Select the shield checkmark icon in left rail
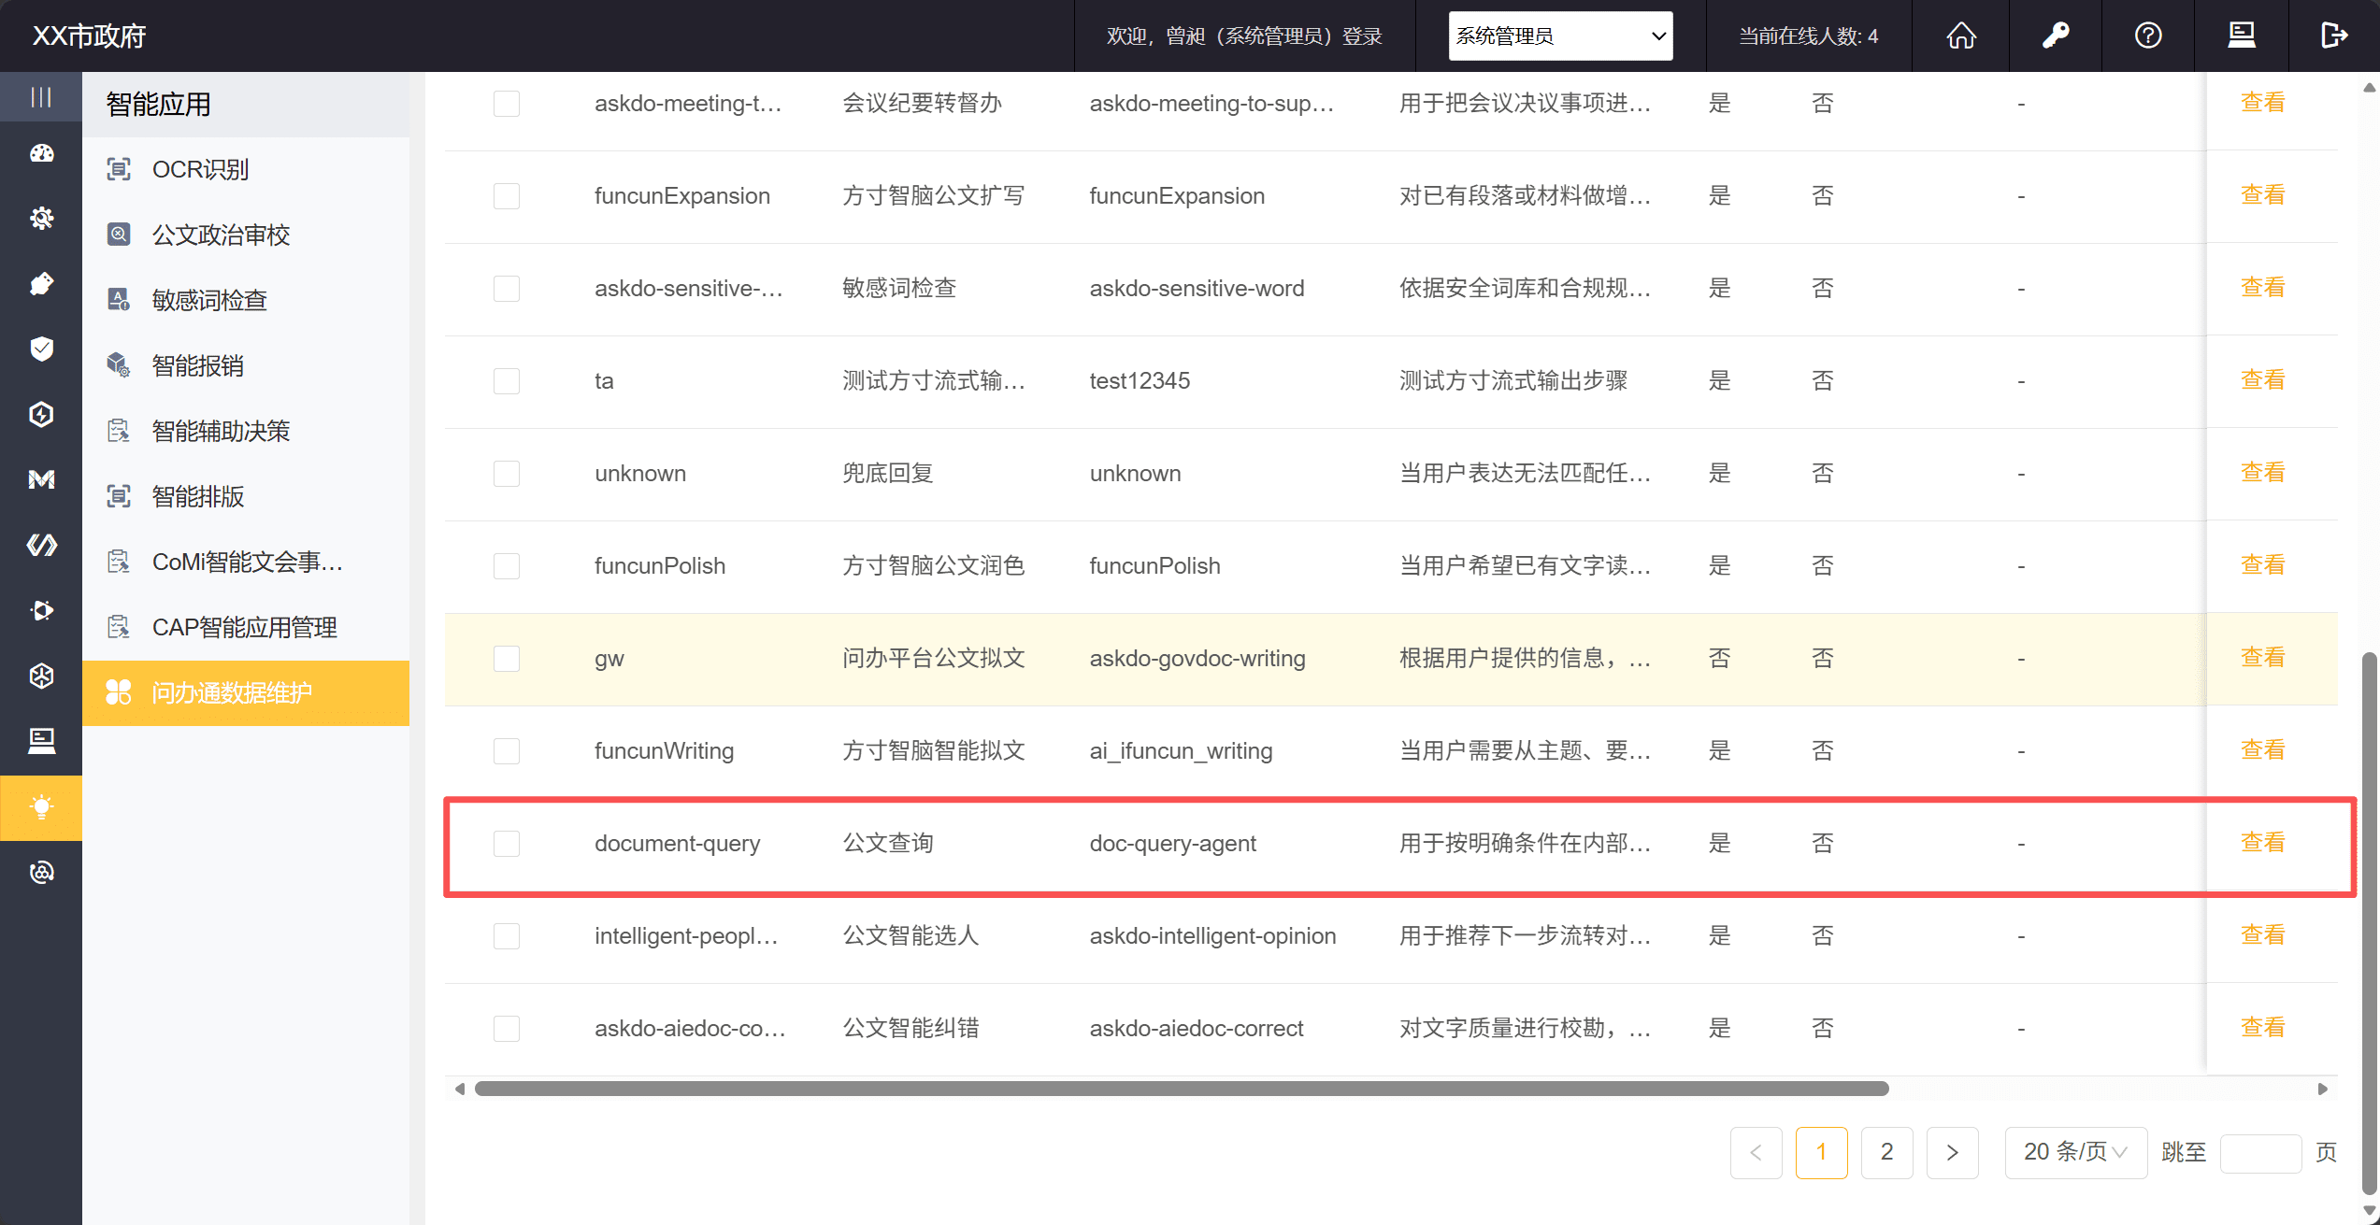2380x1225 pixels. click(x=41, y=349)
